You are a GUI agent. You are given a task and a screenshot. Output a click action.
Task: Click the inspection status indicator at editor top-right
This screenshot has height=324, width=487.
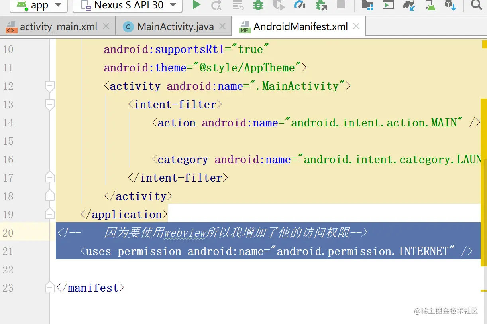pyautogui.click(x=485, y=44)
